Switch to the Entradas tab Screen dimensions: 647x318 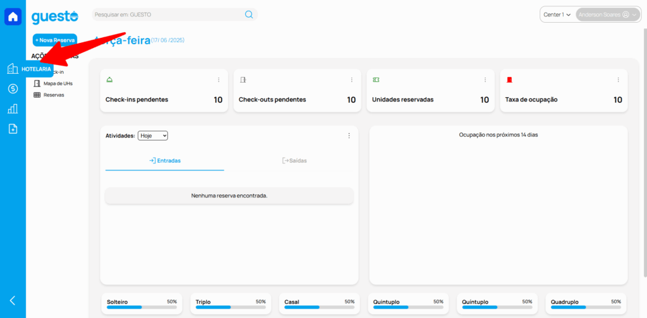[165, 161]
